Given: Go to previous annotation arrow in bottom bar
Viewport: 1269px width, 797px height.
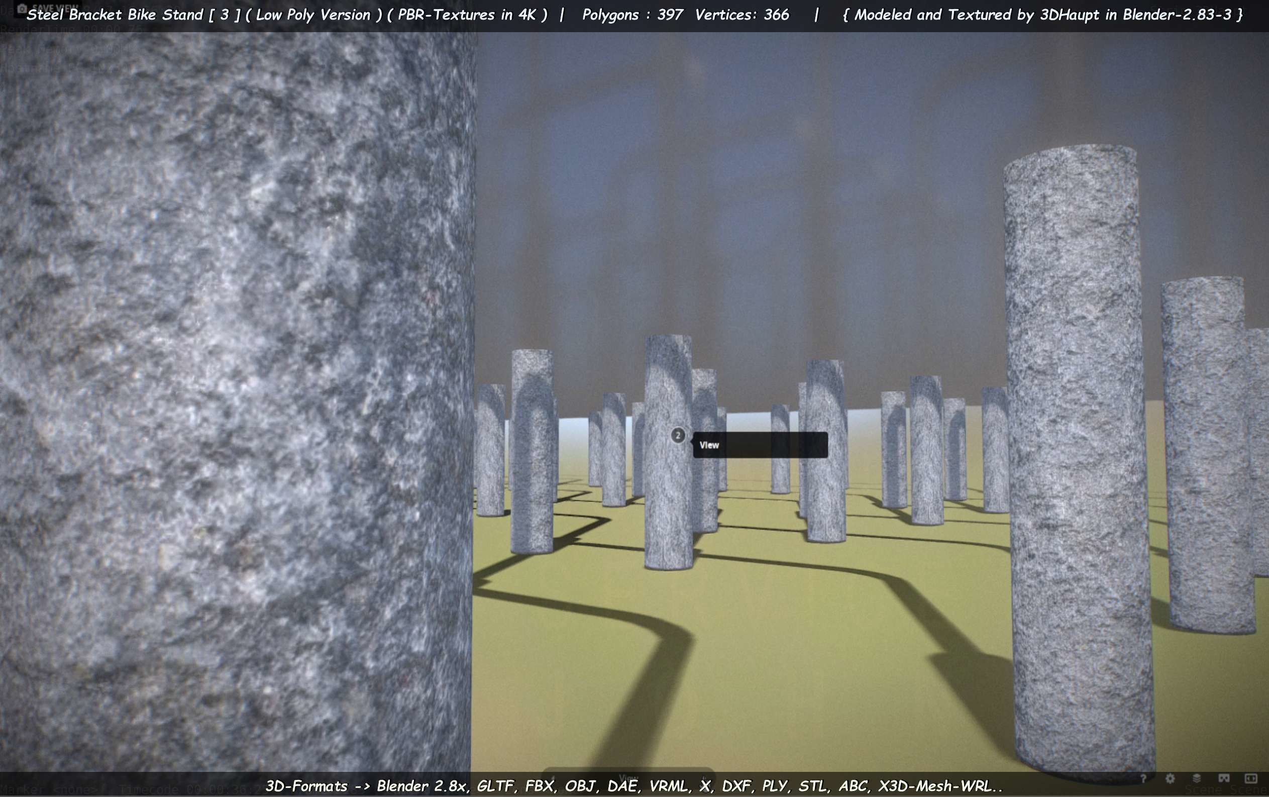Looking at the screenshot, I should coord(553,778).
